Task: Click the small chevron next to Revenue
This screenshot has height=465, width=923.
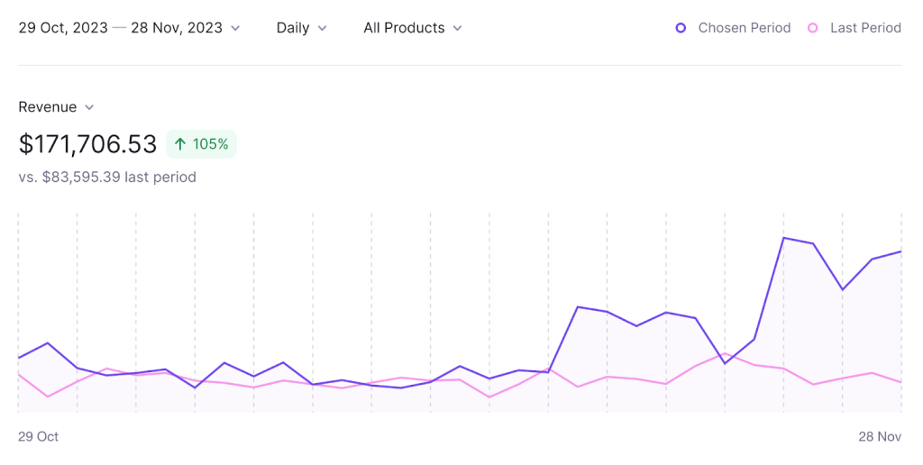Action: tap(89, 107)
